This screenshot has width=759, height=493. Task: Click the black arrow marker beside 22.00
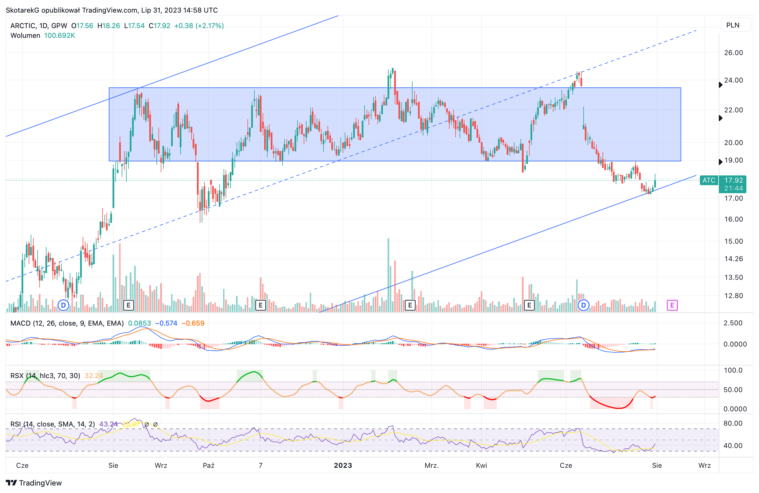[721, 118]
